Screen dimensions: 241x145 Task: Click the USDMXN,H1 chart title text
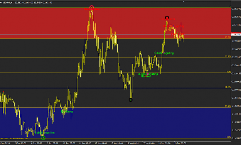click(x=8, y=3)
